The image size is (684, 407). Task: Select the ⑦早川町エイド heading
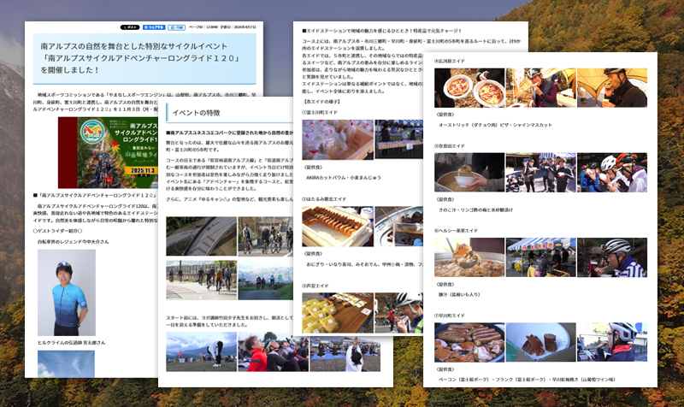tap(450, 316)
